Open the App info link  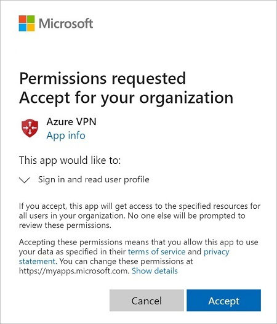pos(66,136)
